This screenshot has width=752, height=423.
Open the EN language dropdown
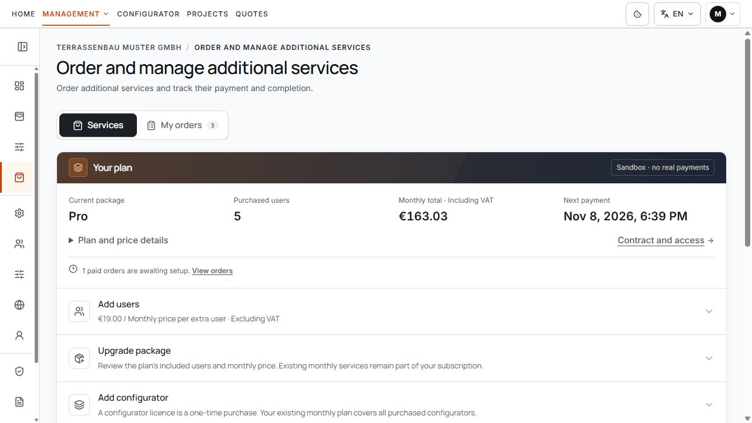point(677,14)
